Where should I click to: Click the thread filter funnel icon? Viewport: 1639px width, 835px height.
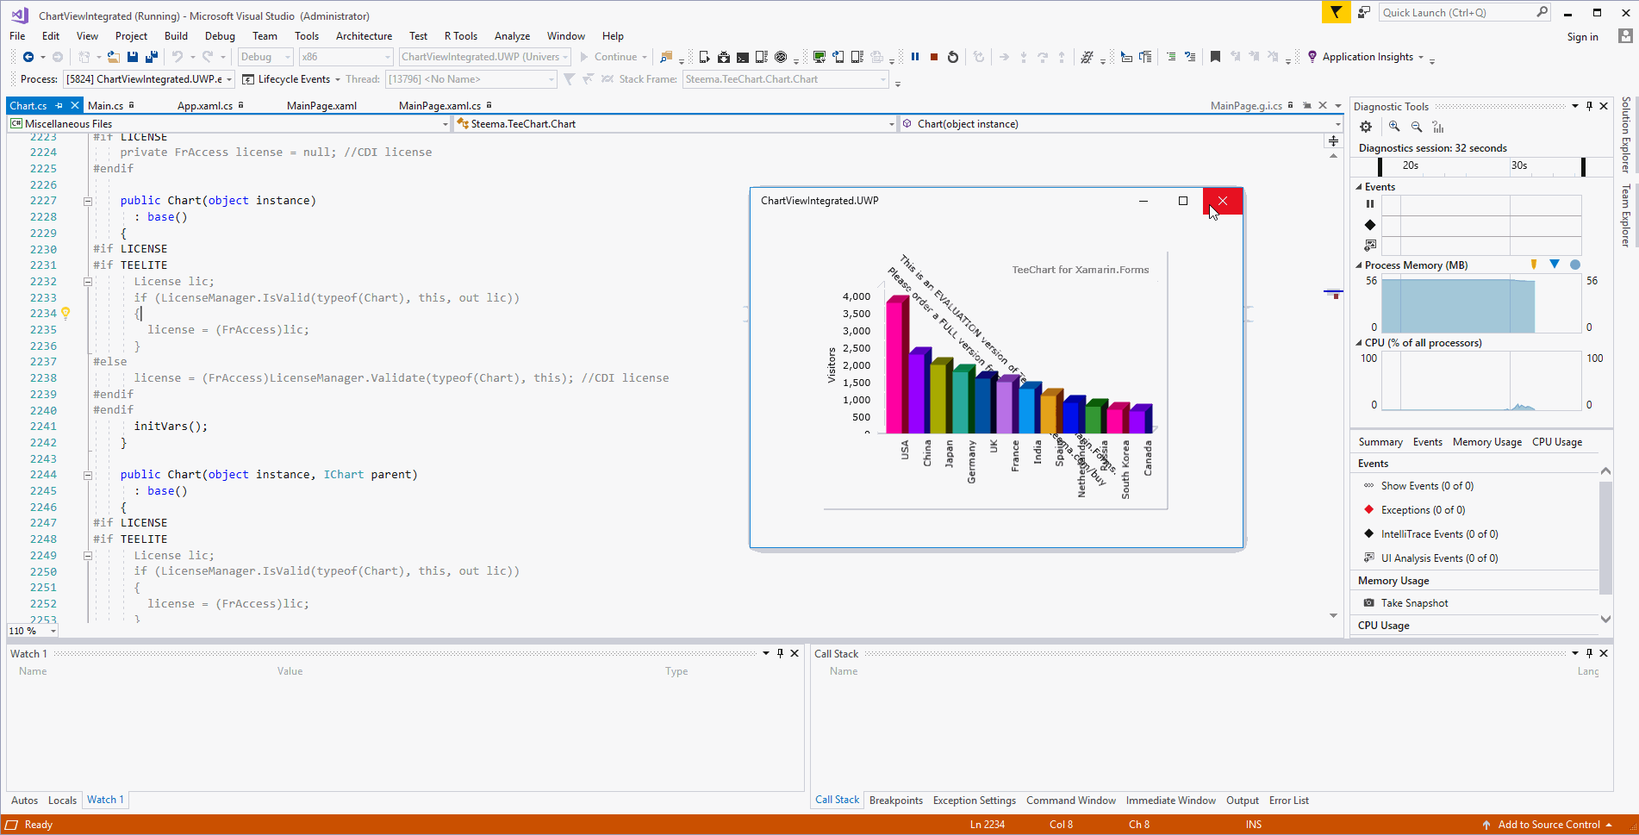click(x=569, y=79)
